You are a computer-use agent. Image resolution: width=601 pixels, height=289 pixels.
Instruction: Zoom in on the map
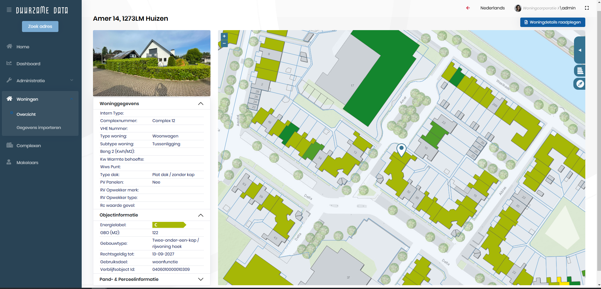click(224, 36)
